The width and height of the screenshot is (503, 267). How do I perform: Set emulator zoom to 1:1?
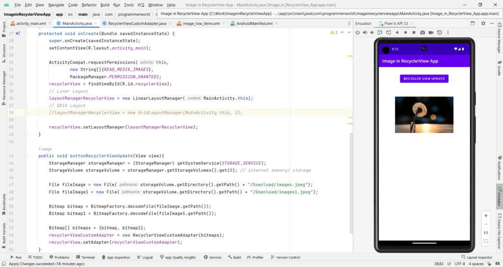[x=486, y=233]
